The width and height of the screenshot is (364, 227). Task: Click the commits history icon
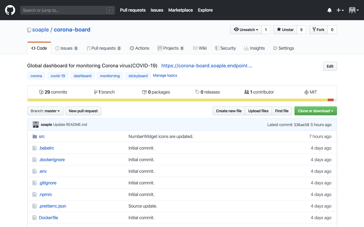tap(41, 92)
